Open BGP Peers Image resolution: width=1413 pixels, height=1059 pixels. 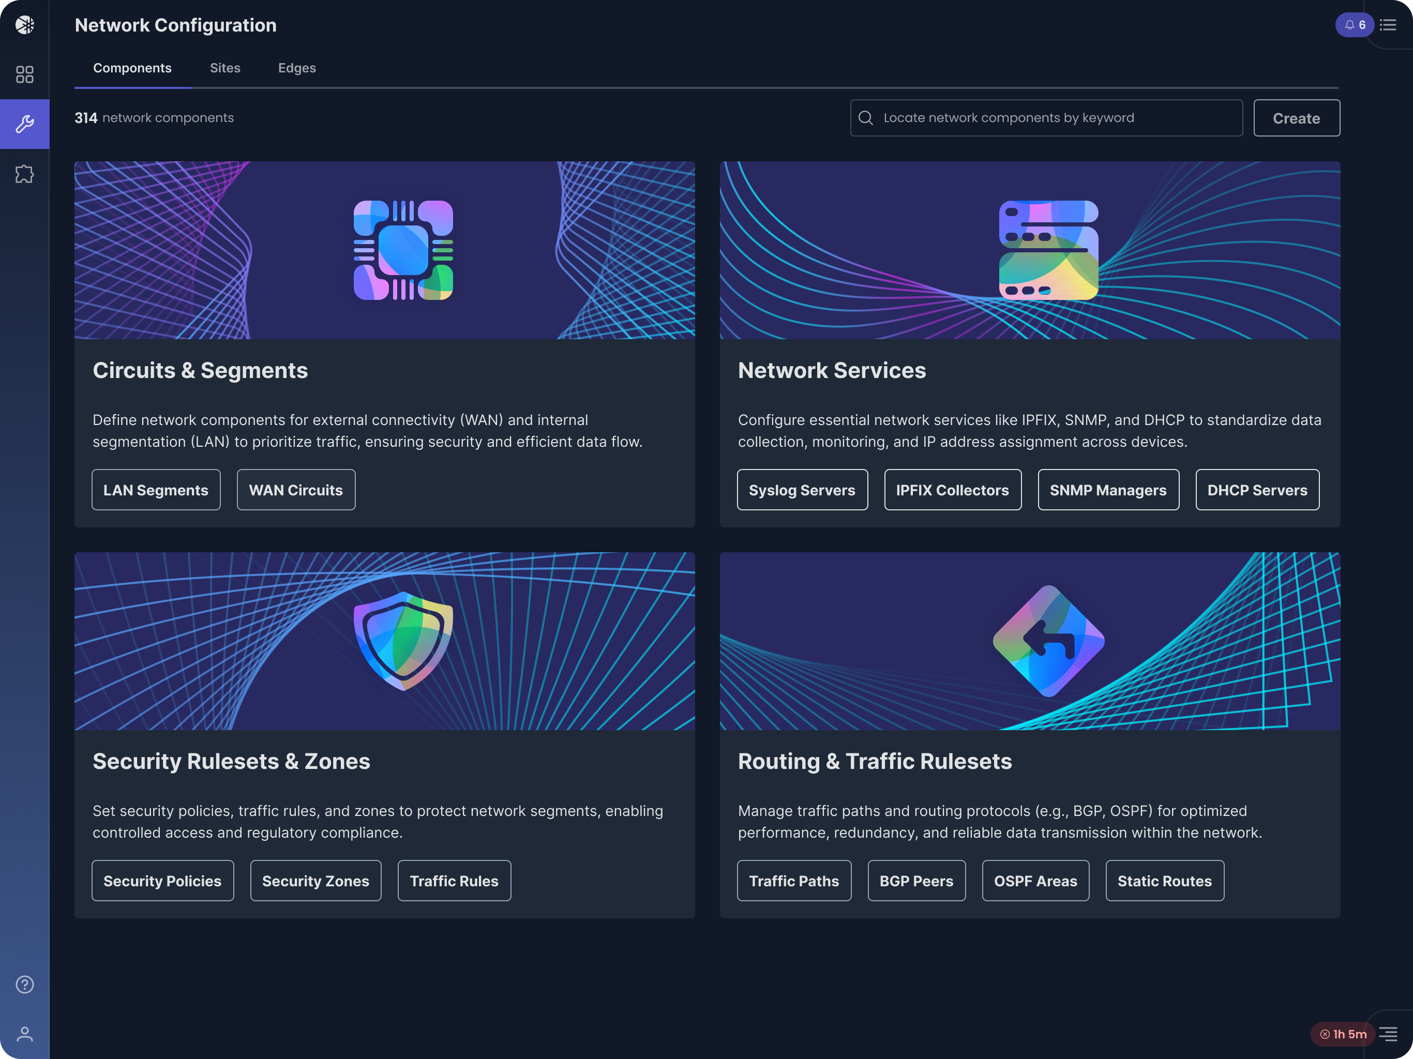tap(916, 881)
